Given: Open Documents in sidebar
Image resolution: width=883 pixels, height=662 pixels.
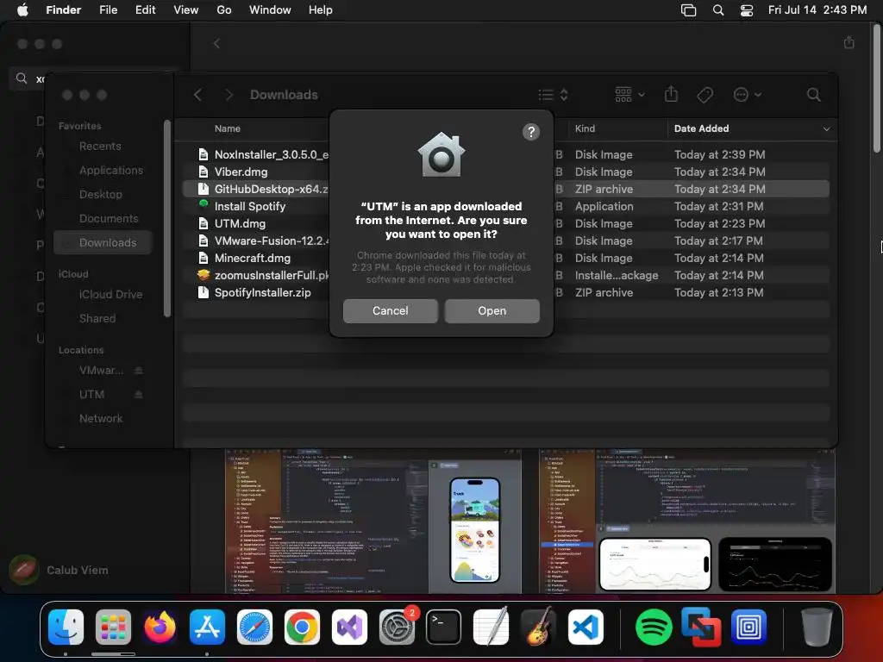Looking at the screenshot, I should click(108, 218).
